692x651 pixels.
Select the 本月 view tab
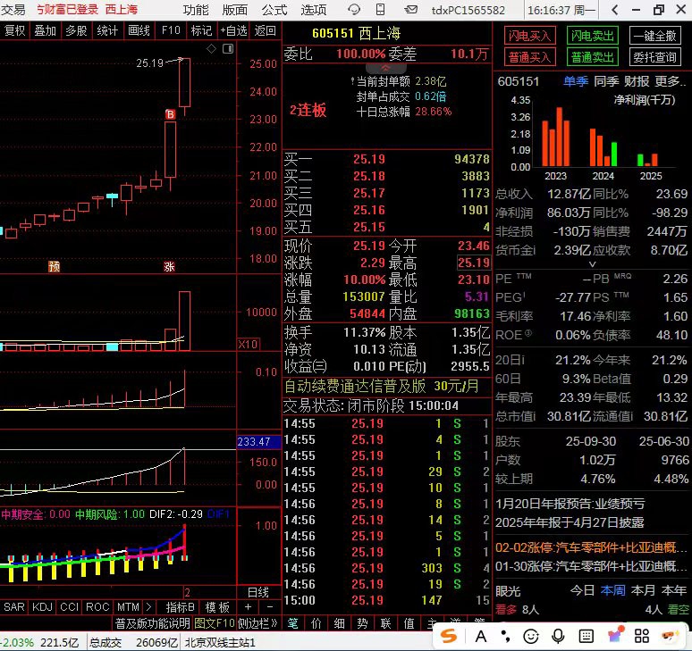coord(643,590)
